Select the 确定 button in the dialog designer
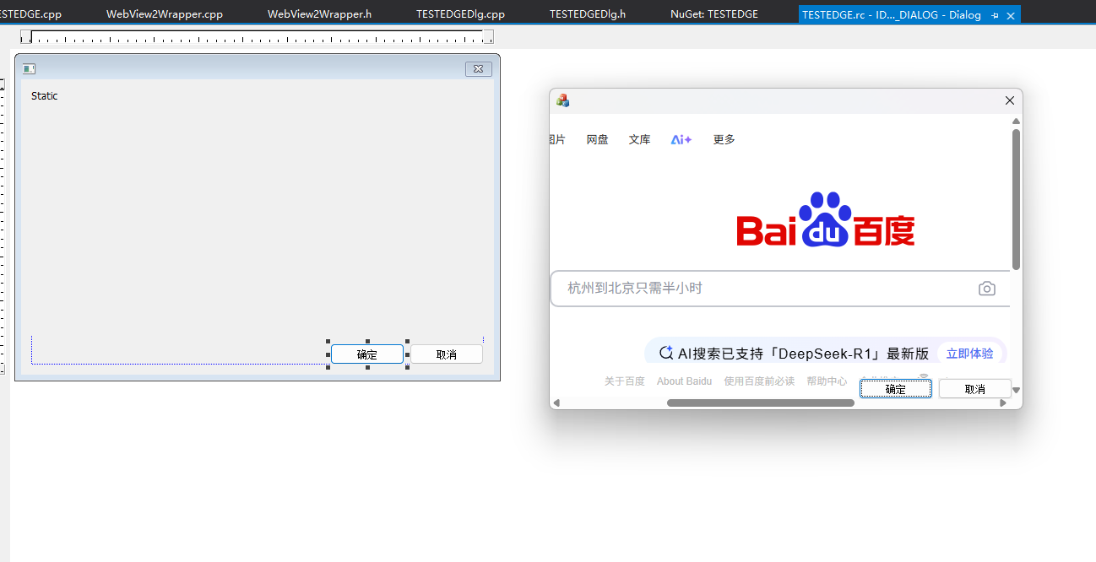Image resolution: width=1096 pixels, height=562 pixels. [x=367, y=354]
